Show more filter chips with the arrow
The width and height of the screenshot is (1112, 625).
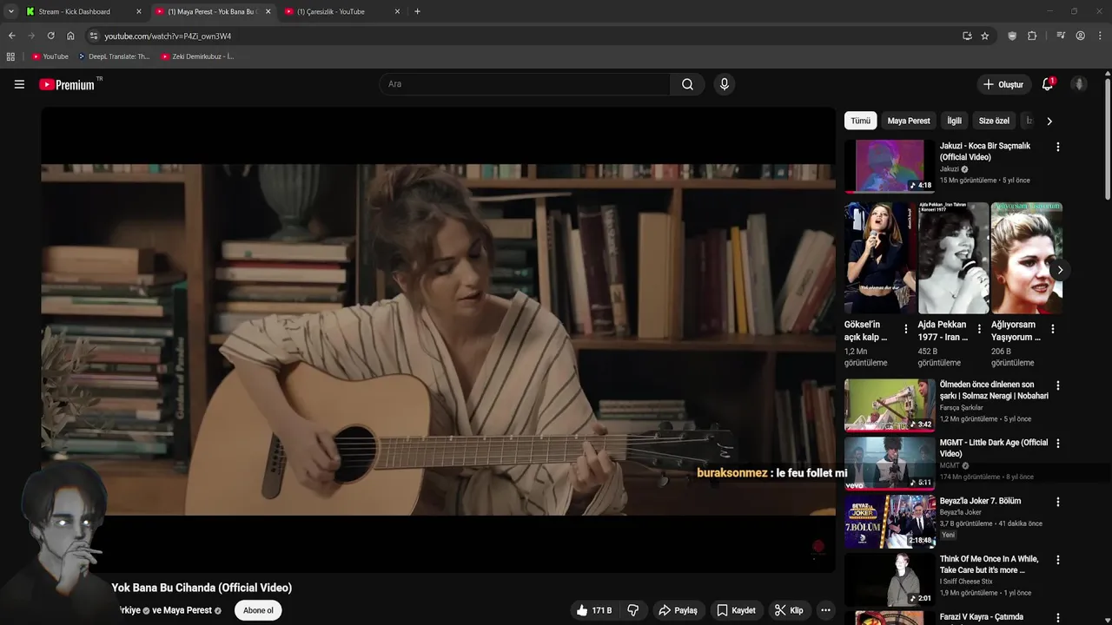tap(1049, 121)
